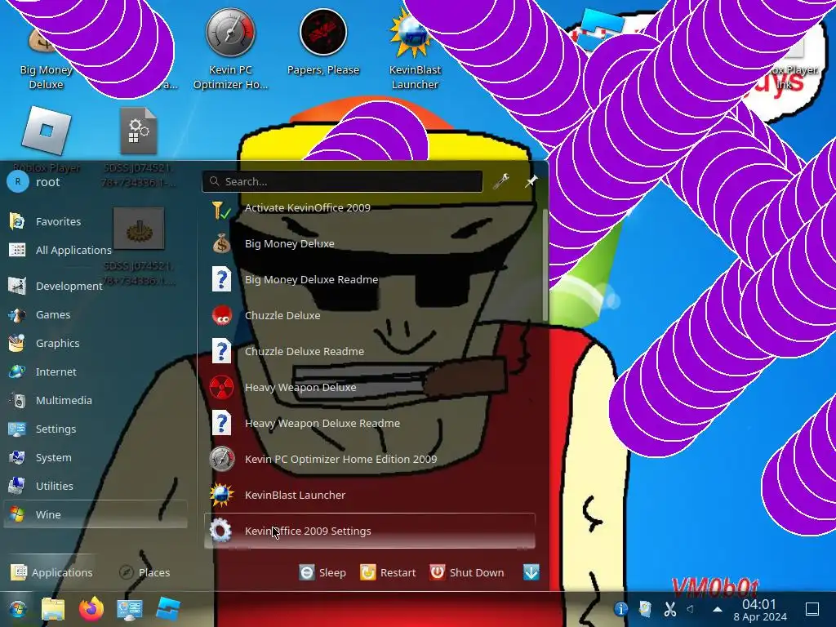Click the search field in launcher
The image size is (836, 627).
(342, 181)
